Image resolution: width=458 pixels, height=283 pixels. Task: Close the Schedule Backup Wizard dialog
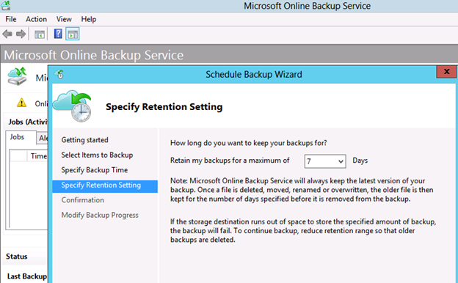click(446, 71)
